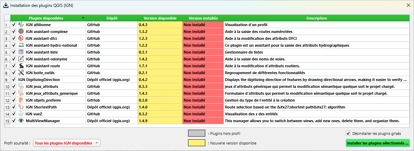Uncheck the IGN vueZ checkbox

(14, 114)
